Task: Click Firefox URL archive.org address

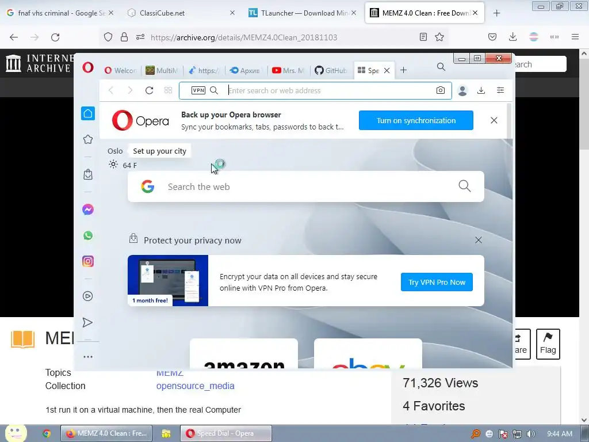Action: point(244,37)
